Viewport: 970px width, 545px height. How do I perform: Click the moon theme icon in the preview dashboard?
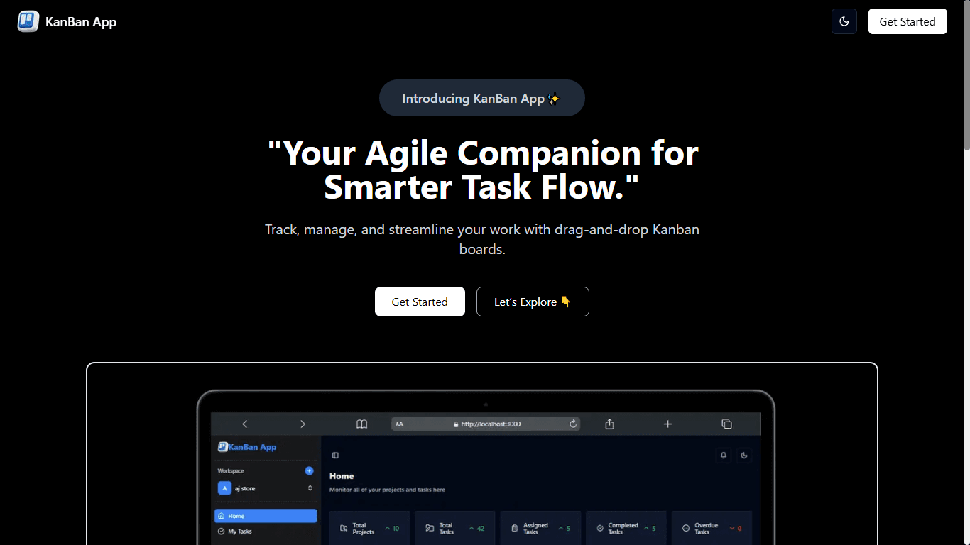[744, 455]
